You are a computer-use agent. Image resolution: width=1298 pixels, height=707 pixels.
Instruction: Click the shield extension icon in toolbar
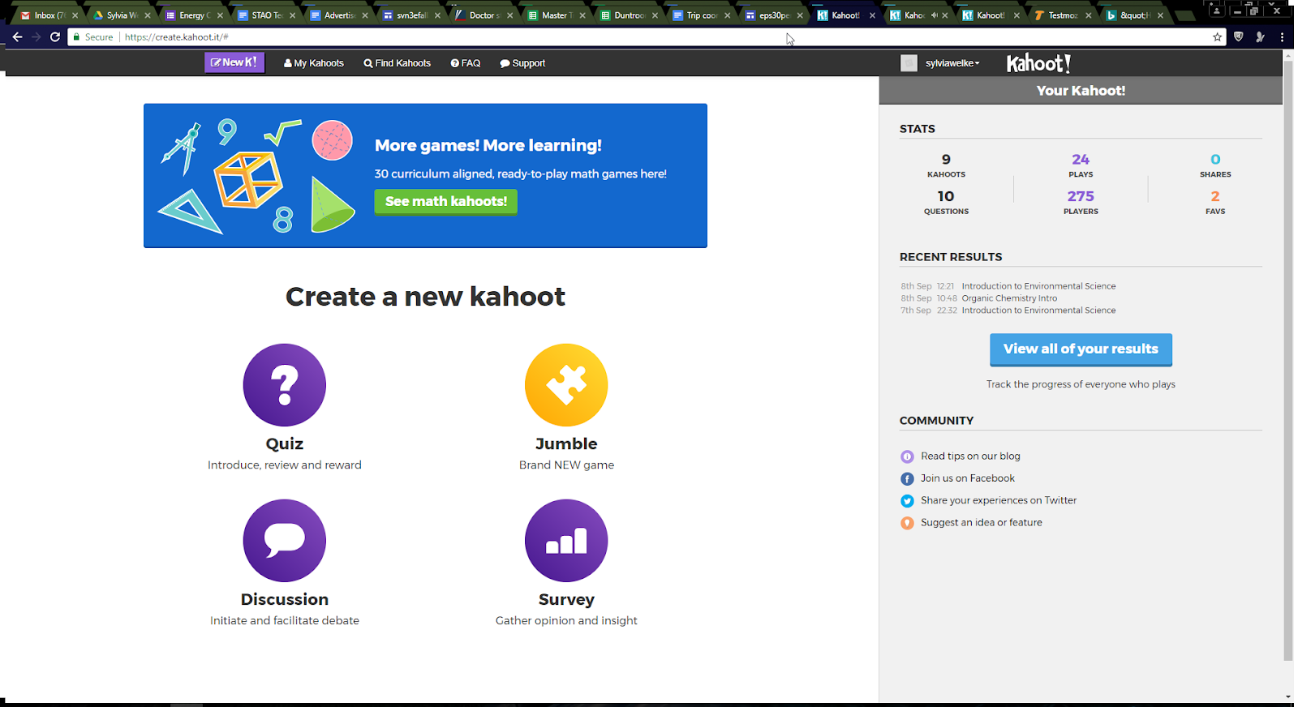(x=1239, y=37)
